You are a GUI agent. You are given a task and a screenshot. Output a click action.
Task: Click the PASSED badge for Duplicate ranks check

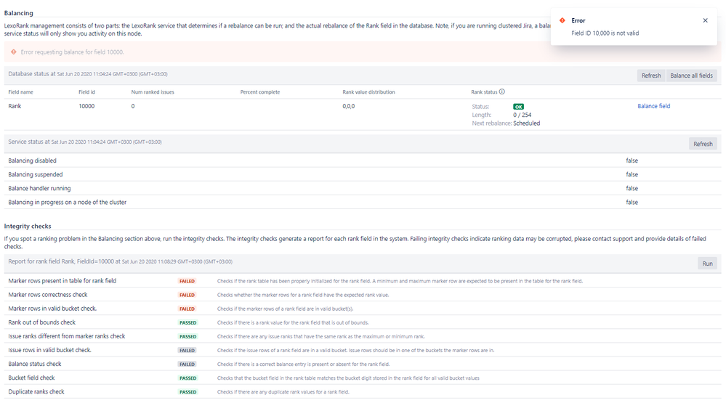(x=188, y=392)
